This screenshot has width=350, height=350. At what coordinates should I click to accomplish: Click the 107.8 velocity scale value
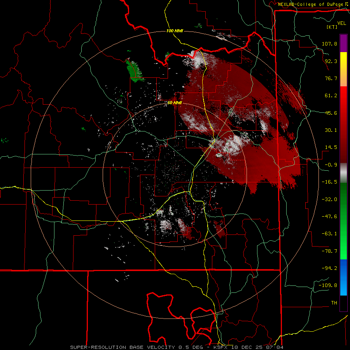[329, 44]
